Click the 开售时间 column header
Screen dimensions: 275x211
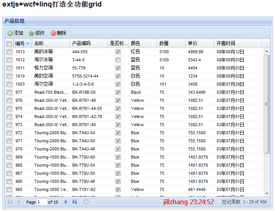tap(238, 43)
